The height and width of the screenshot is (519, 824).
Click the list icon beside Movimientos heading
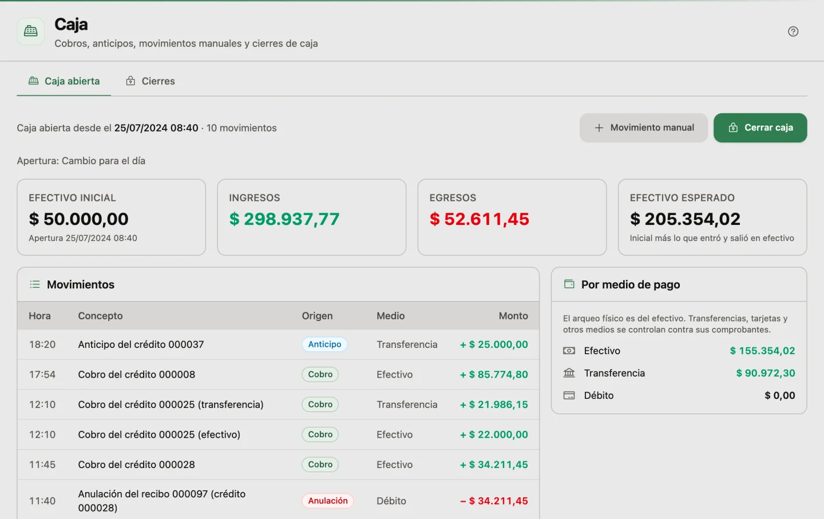point(35,284)
